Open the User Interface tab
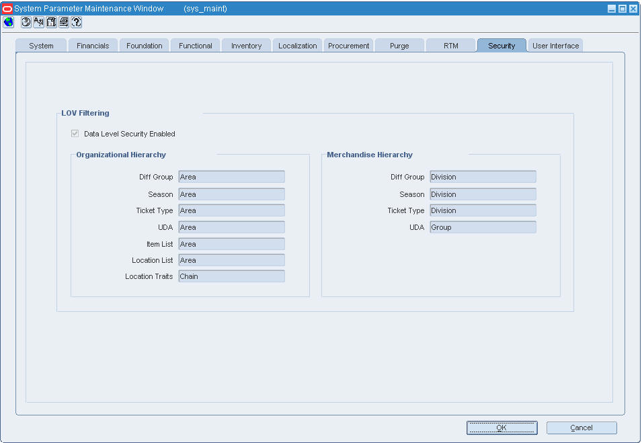This screenshot has width=642, height=443. point(555,46)
